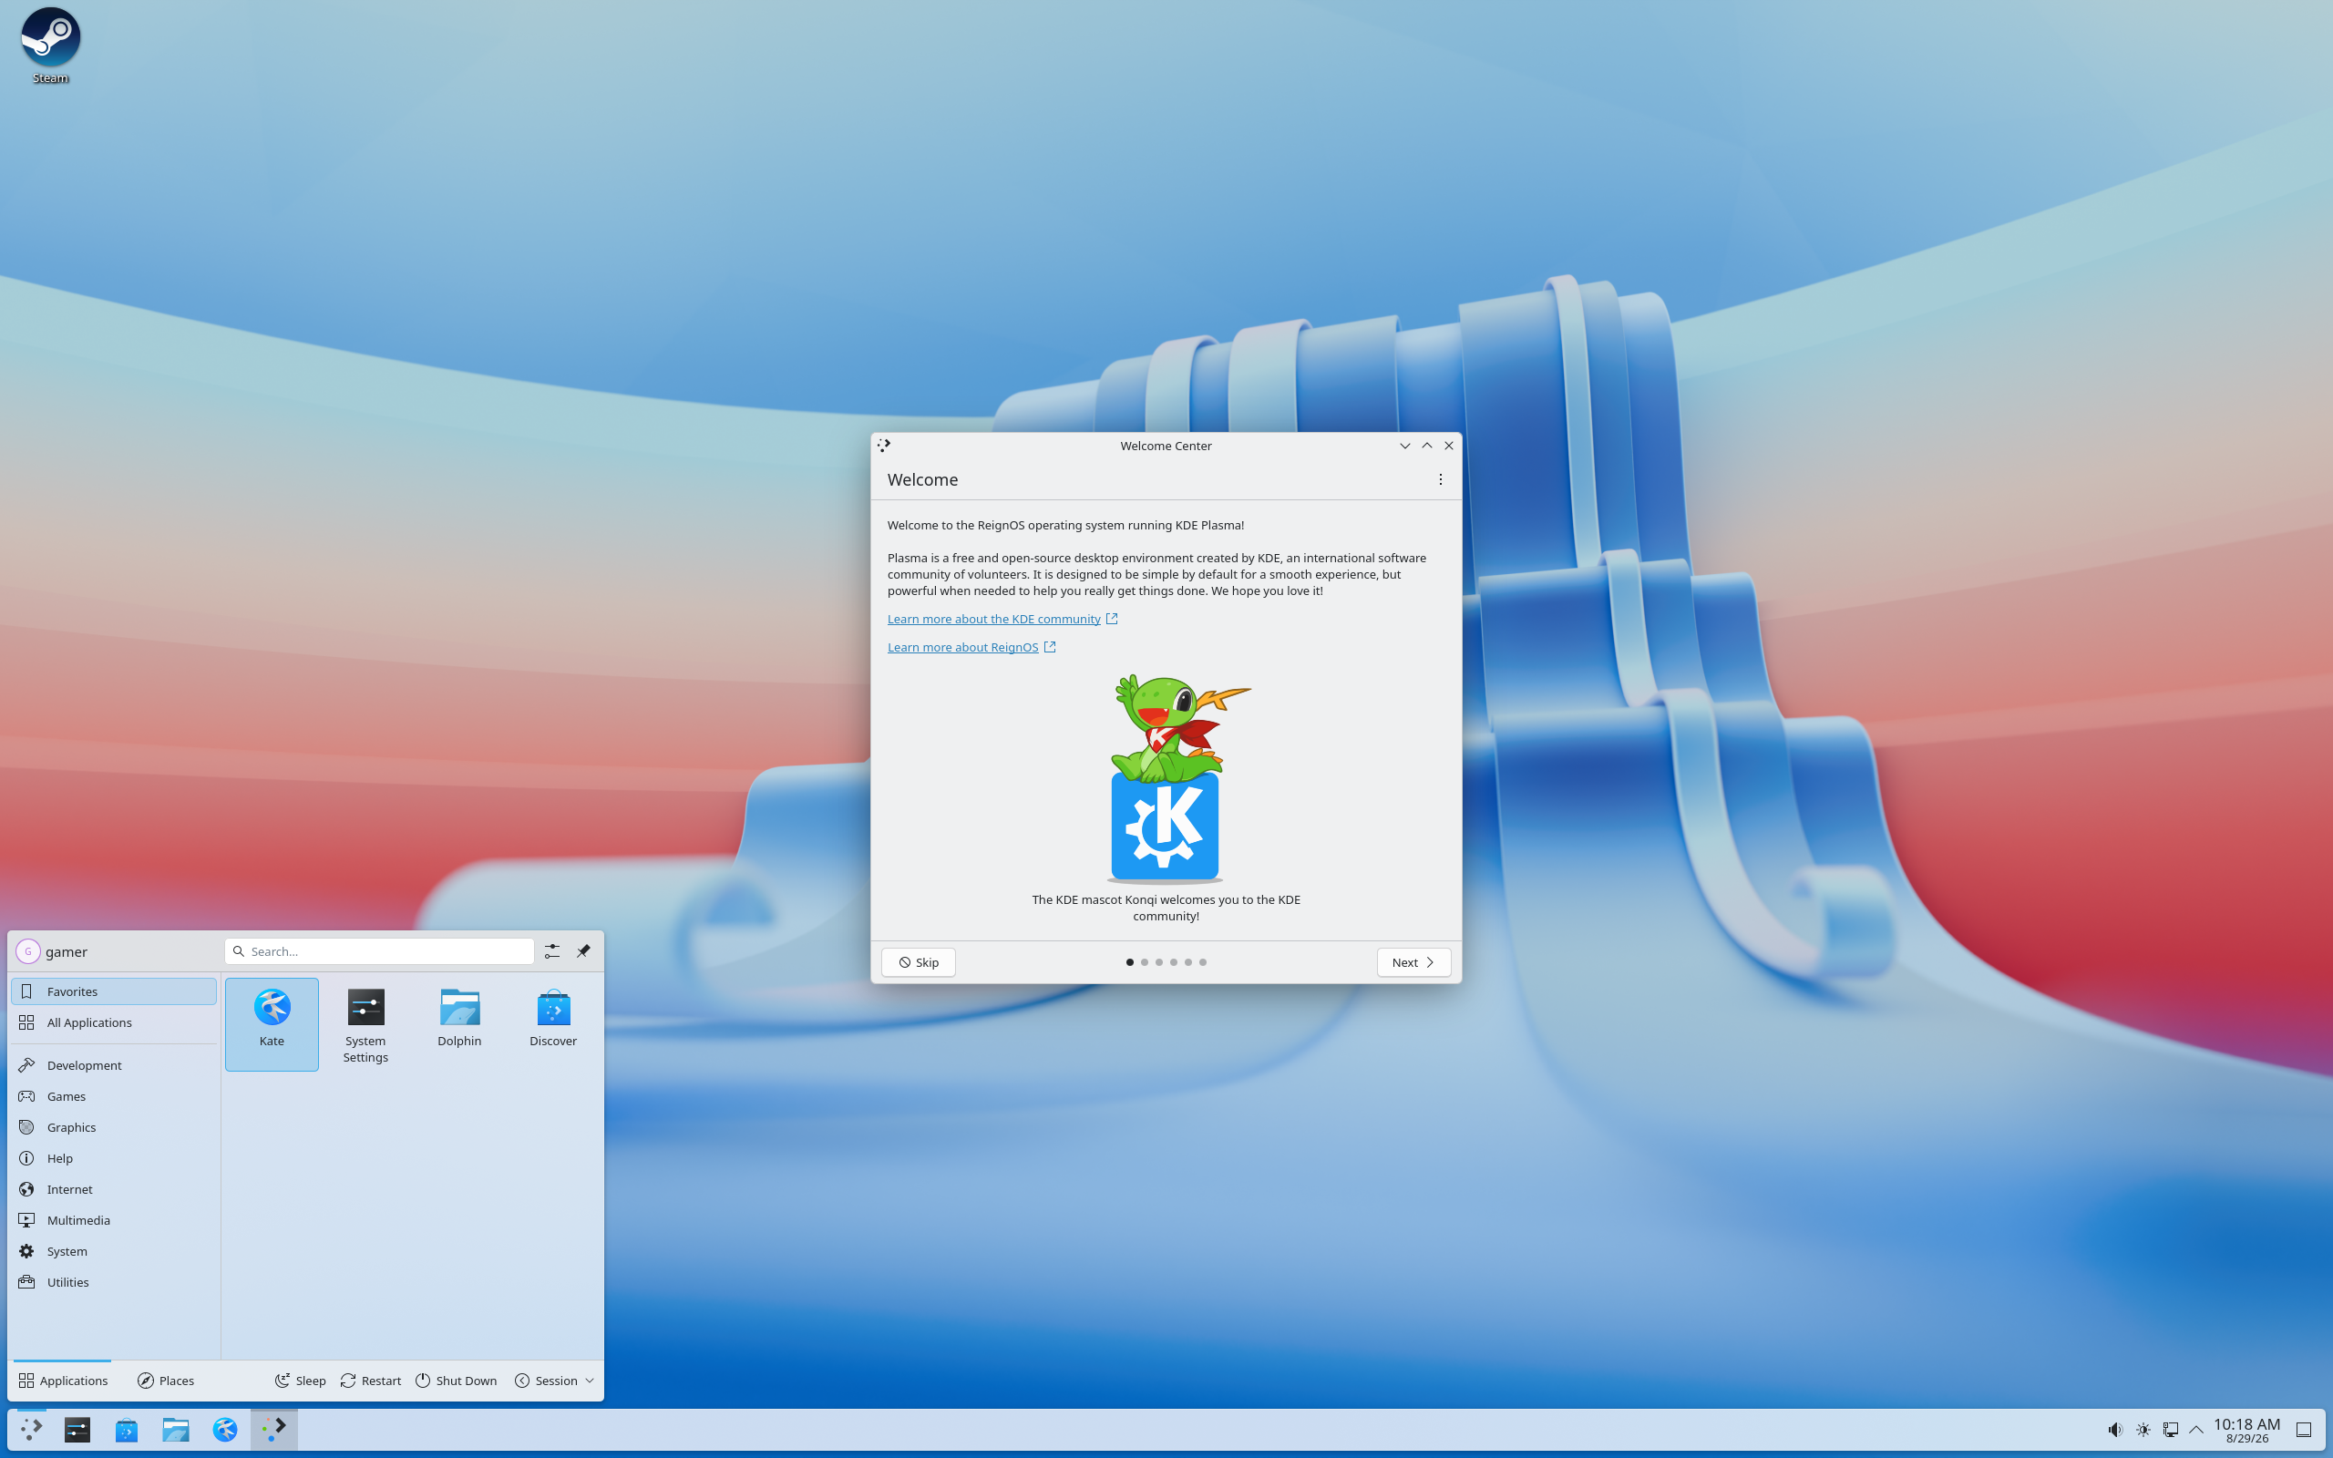Maximize the Welcome Center window
Screen dimensions: 2333x1458
coord(1427,446)
